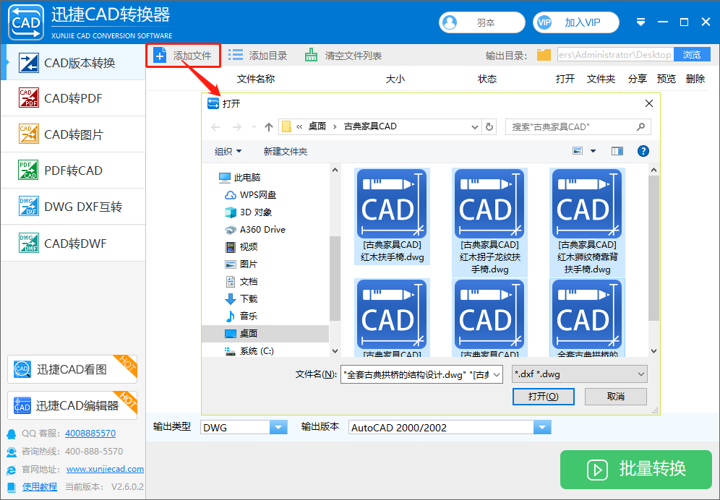This screenshot has height=500, width=720.
Task: Expand the view options dropdown arrow
Action: [x=593, y=151]
